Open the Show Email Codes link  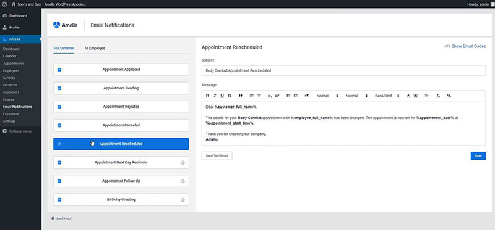(x=465, y=47)
